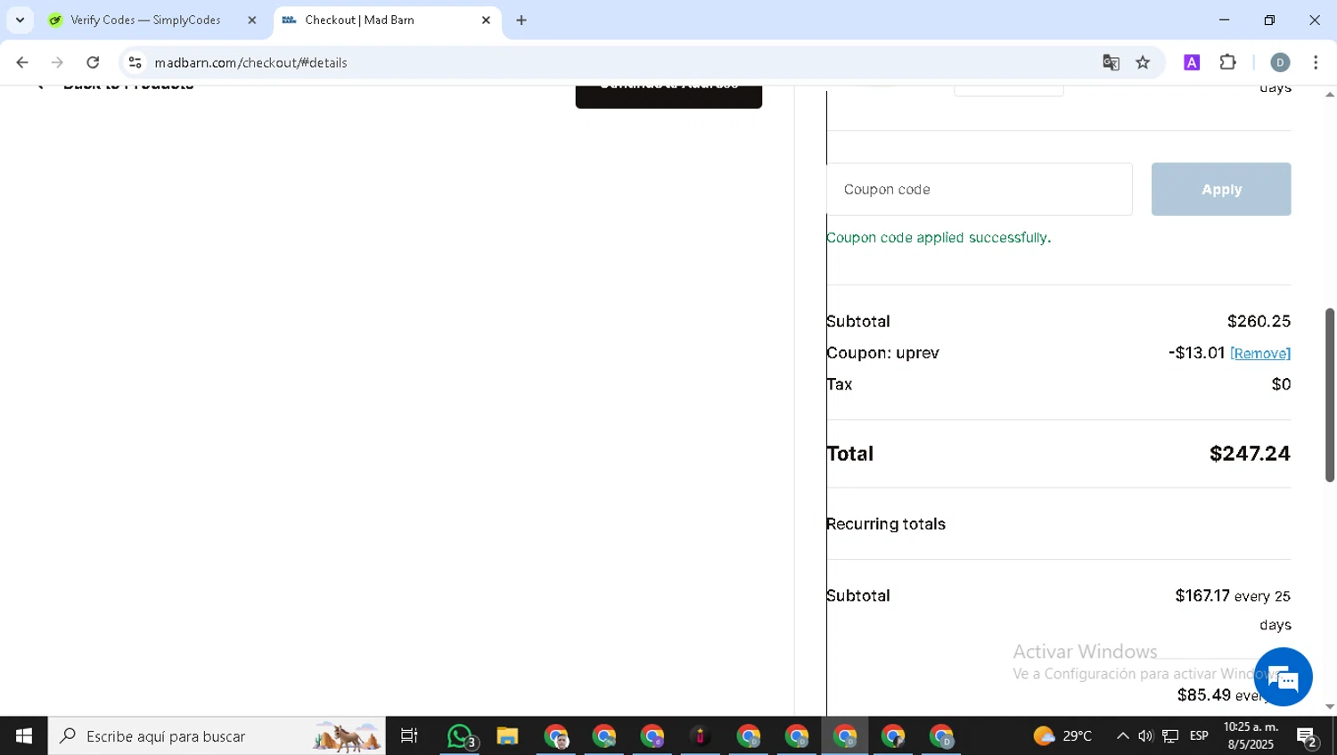This screenshot has height=755, width=1337.
Task: Click the Coupon code input field
Action: click(x=980, y=189)
